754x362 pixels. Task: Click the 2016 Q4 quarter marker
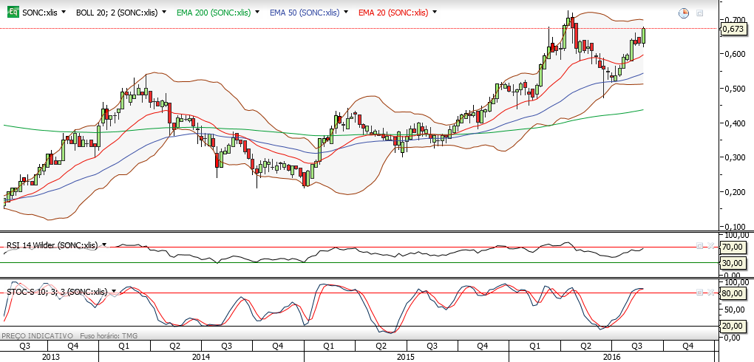[687, 346]
